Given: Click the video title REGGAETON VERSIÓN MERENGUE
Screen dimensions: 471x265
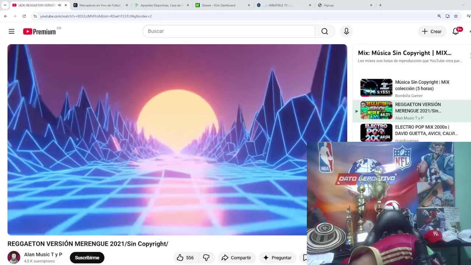Looking at the screenshot, I should click(x=88, y=244).
